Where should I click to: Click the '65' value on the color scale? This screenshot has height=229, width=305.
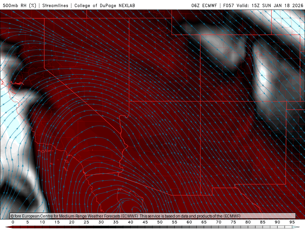coord(204,222)
